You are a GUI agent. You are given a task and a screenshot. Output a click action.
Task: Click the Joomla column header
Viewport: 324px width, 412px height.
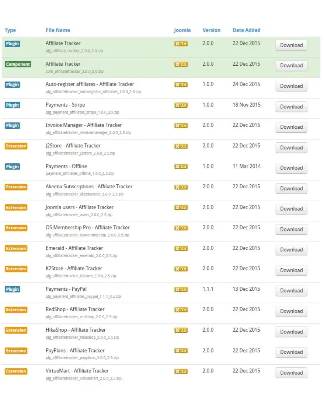coord(182,30)
